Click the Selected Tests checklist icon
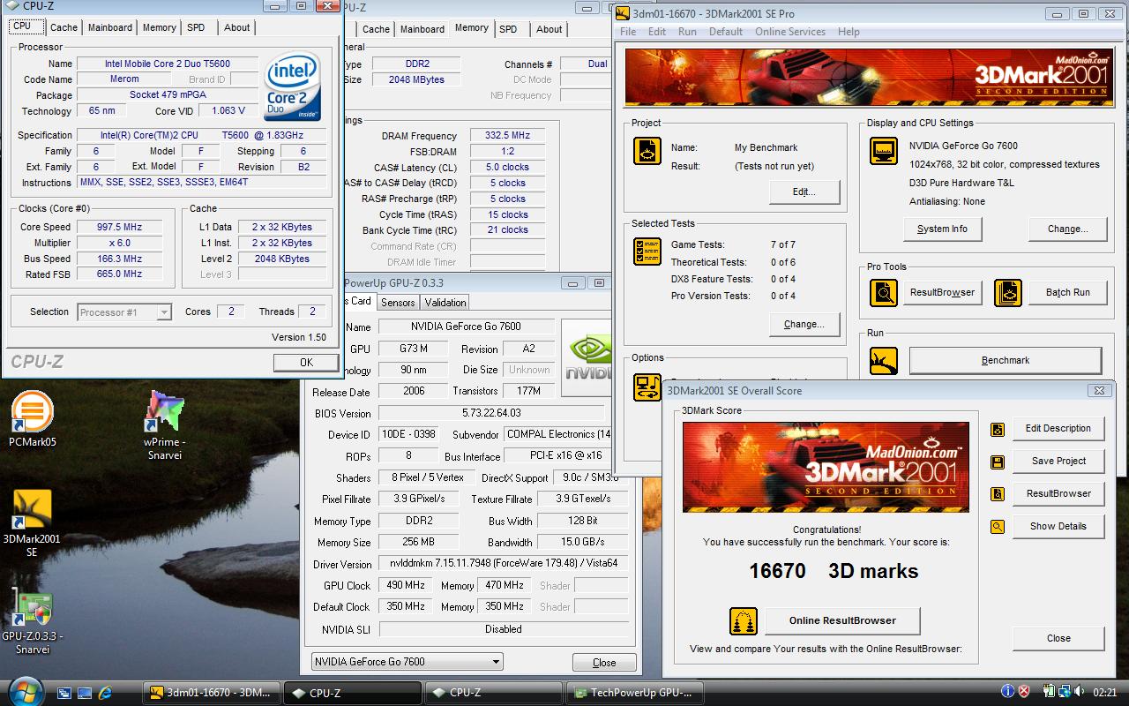The width and height of the screenshot is (1129, 706). (647, 251)
